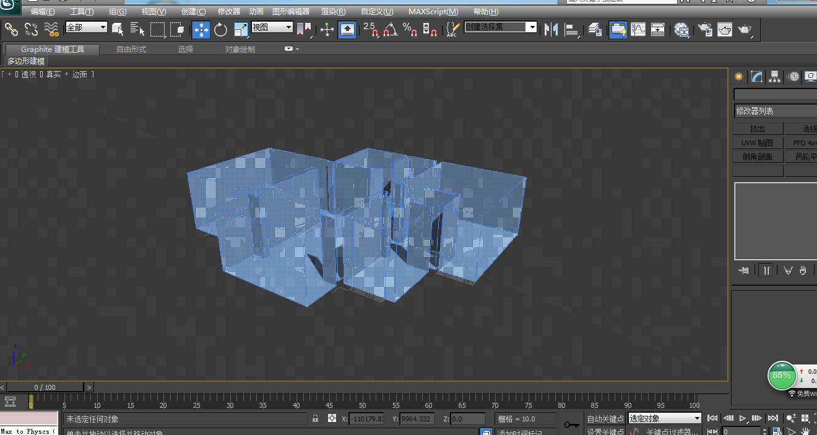Open the 全部 selection filter dropdown
Image resolution: width=817 pixels, height=435 pixels.
coord(86,27)
